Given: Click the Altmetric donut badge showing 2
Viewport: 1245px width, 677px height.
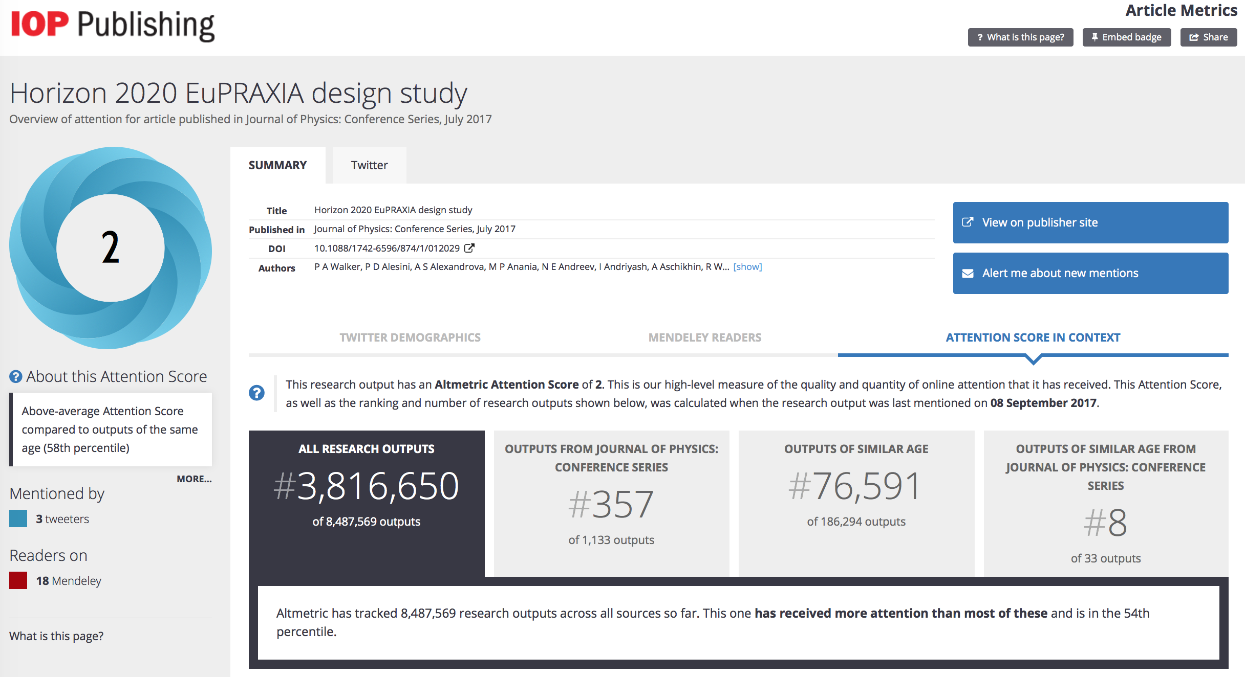Looking at the screenshot, I should [x=111, y=248].
